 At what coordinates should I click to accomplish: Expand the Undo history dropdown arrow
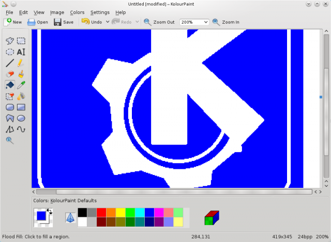point(107,22)
